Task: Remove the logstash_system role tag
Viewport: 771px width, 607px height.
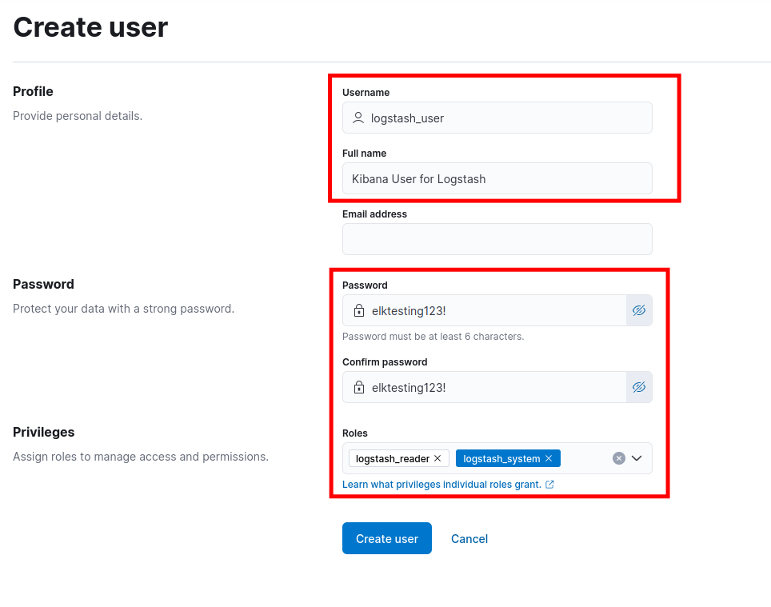Action: point(549,458)
